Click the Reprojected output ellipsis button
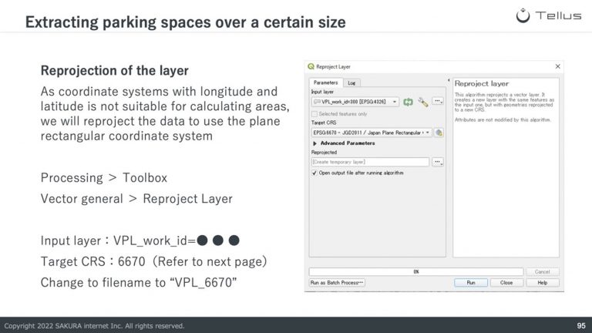The height and width of the screenshot is (333, 592). [438, 162]
